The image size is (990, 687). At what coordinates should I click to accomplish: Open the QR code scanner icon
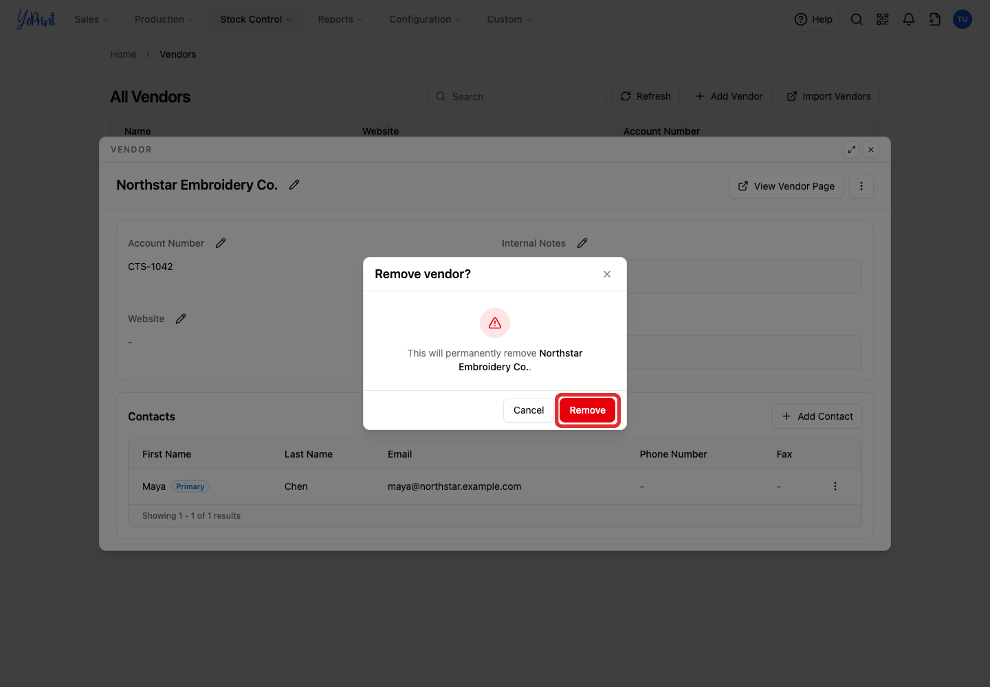click(883, 19)
